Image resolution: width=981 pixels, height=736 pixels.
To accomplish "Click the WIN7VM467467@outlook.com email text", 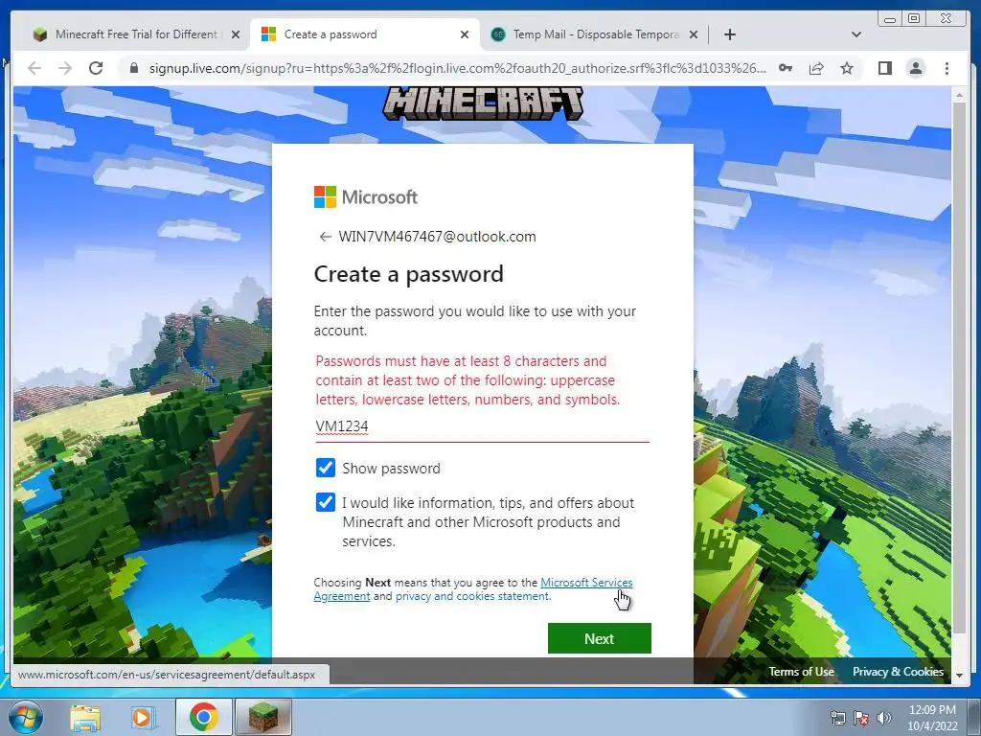I will [x=437, y=237].
